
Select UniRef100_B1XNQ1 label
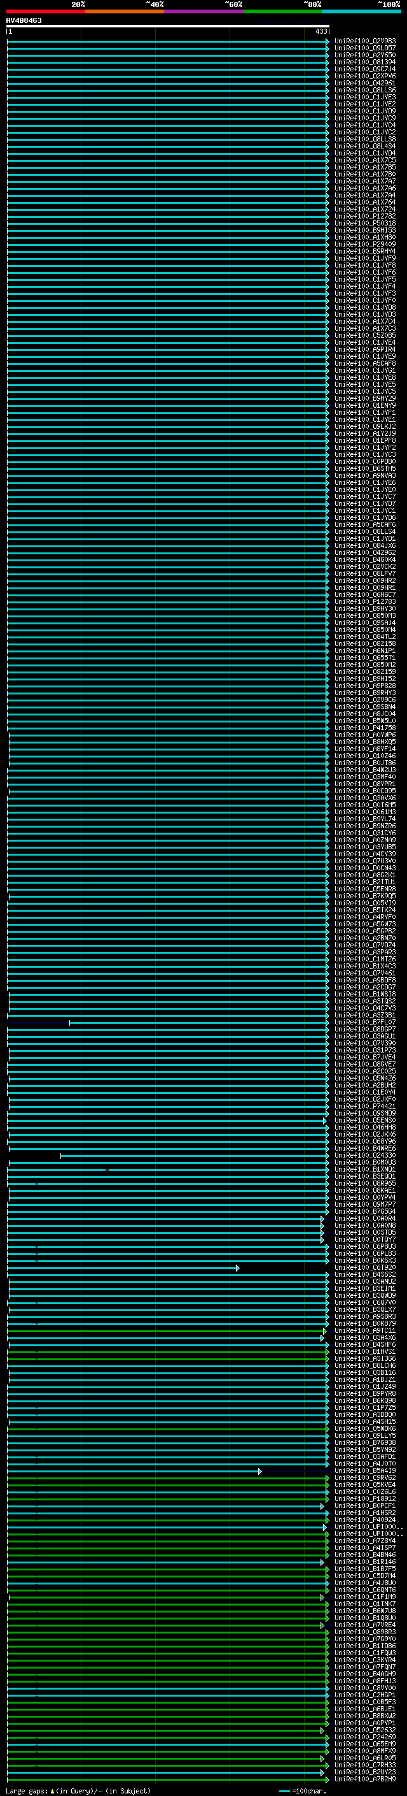(365, 1169)
